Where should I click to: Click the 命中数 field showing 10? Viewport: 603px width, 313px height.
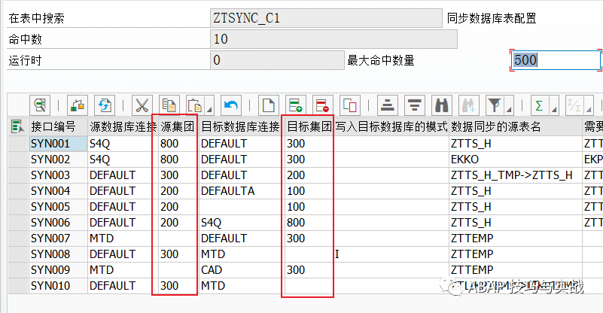pos(333,39)
